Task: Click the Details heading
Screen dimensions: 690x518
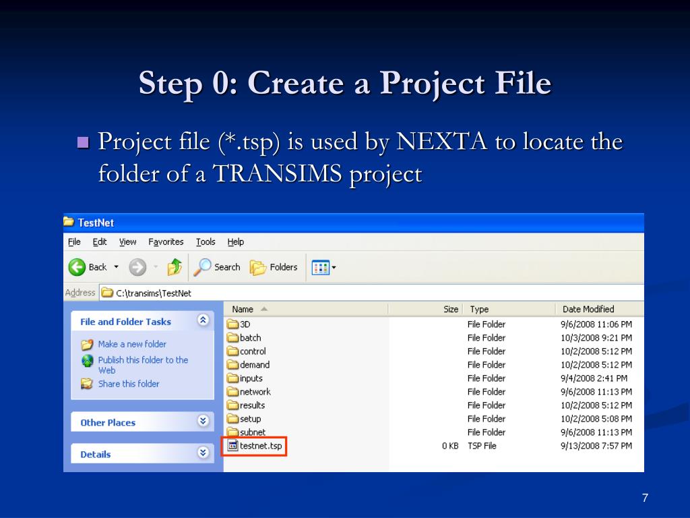Action: (96, 455)
